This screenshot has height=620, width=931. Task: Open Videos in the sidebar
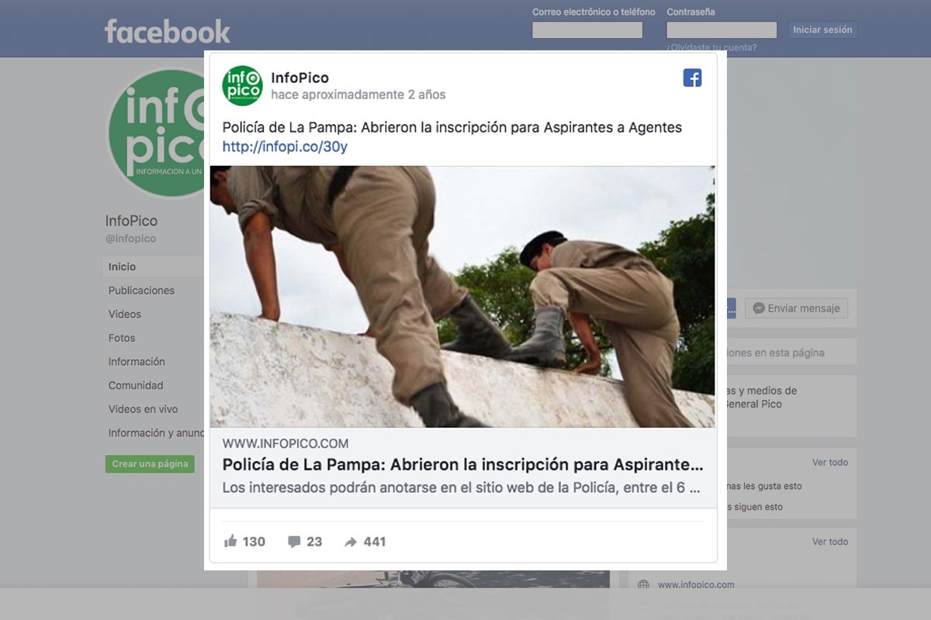point(125,314)
